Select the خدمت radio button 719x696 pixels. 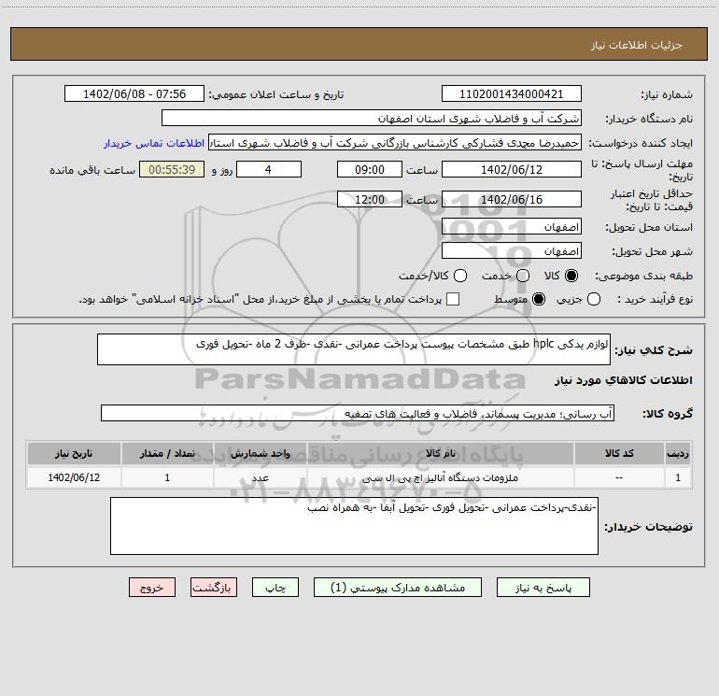coord(523,276)
